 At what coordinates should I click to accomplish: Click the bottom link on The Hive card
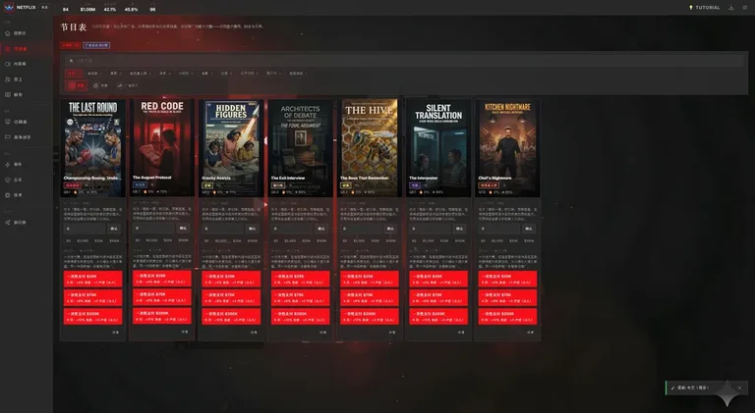point(392,333)
